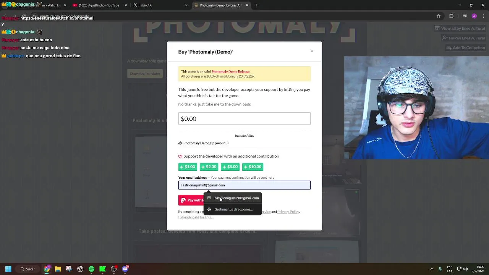
Task: Click the download icon beside Photomaly Demo.zip
Action: click(x=180, y=143)
